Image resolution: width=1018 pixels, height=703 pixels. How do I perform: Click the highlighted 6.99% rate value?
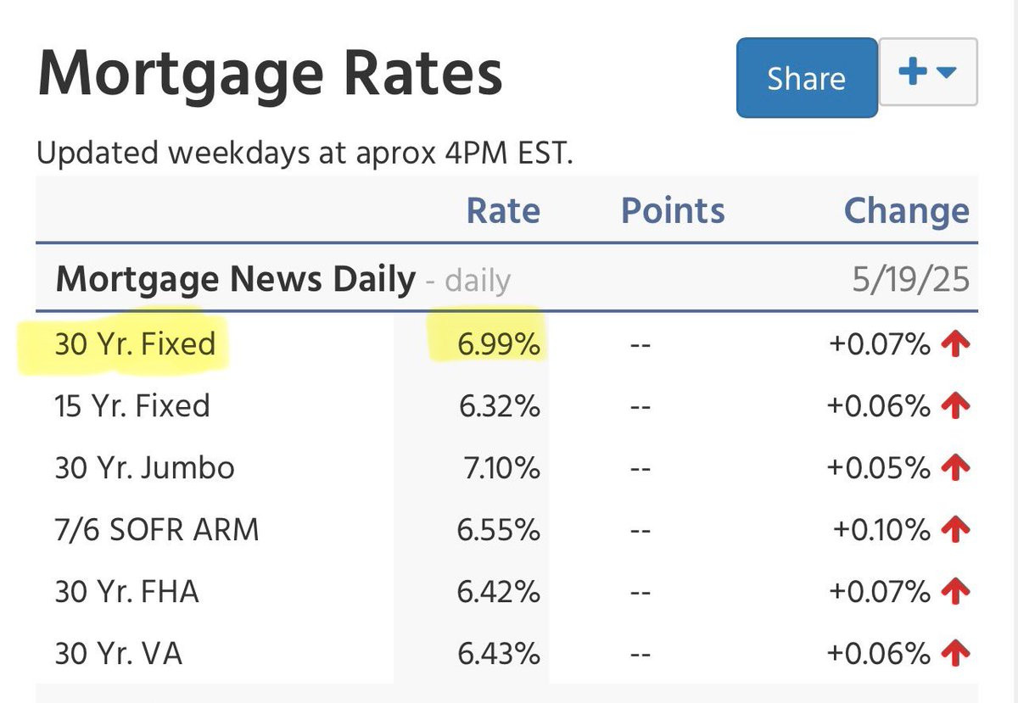[499, 343]
